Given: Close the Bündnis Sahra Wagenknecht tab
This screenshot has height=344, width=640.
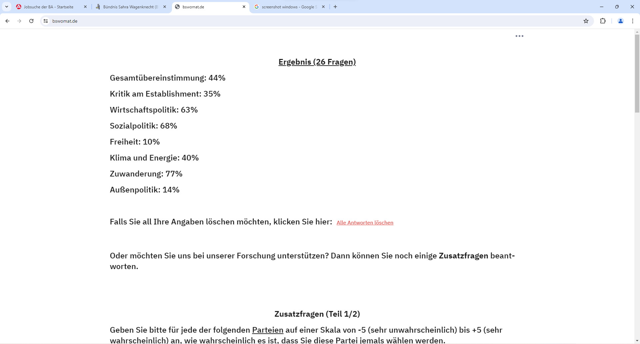Looking at the screenshot, I should 165,7.
